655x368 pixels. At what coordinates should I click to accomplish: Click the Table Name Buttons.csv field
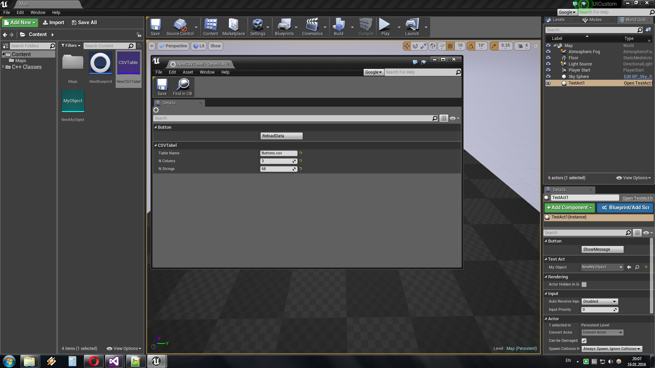(279, 153)
